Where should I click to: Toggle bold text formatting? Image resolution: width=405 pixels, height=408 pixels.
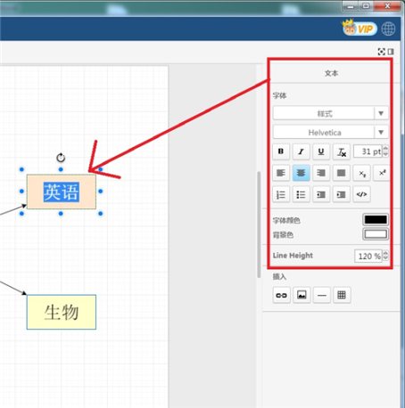tap(281, 151)
